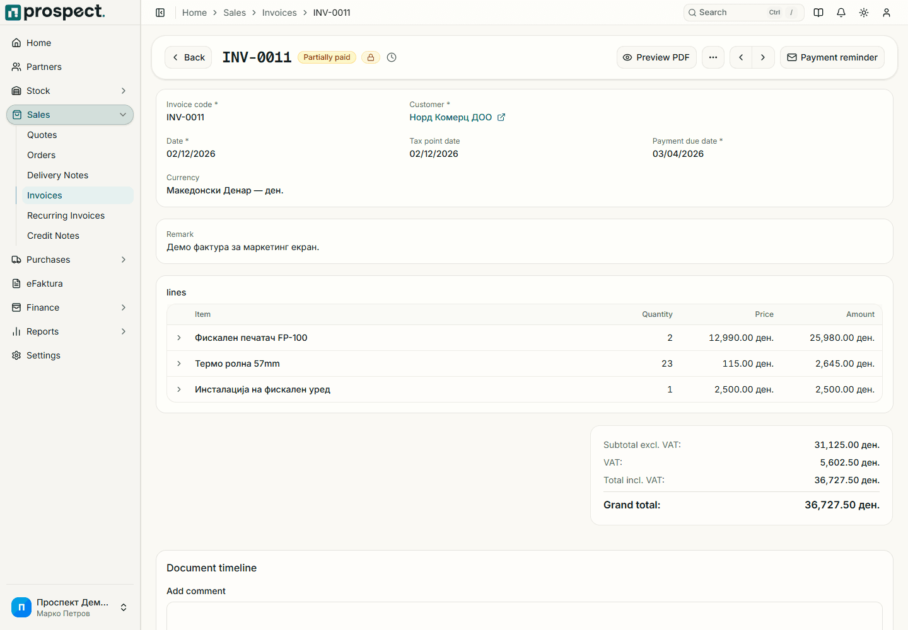The image size is (908, 630).
Task: Click the INV-0011 breadcrumb entry
Action: point(332,13)
